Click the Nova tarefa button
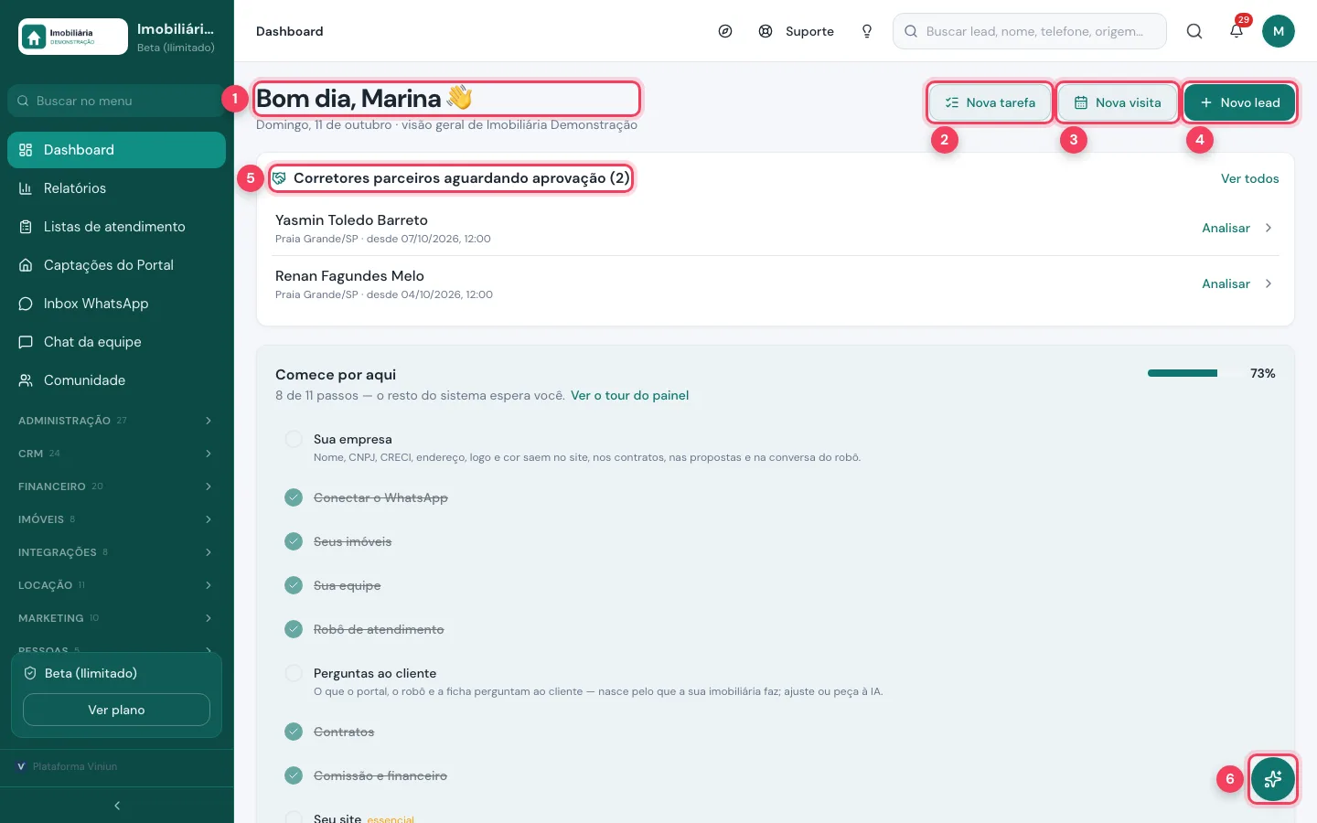The width and height of the screenshot is (1317, 823). (x=990, y=102)
